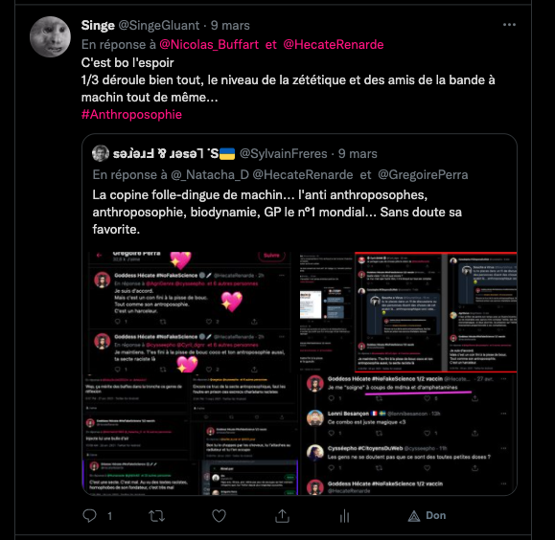This screenshot has height=540, width=555.
Task: Click the Don tip button
Action: pos(427,516)
